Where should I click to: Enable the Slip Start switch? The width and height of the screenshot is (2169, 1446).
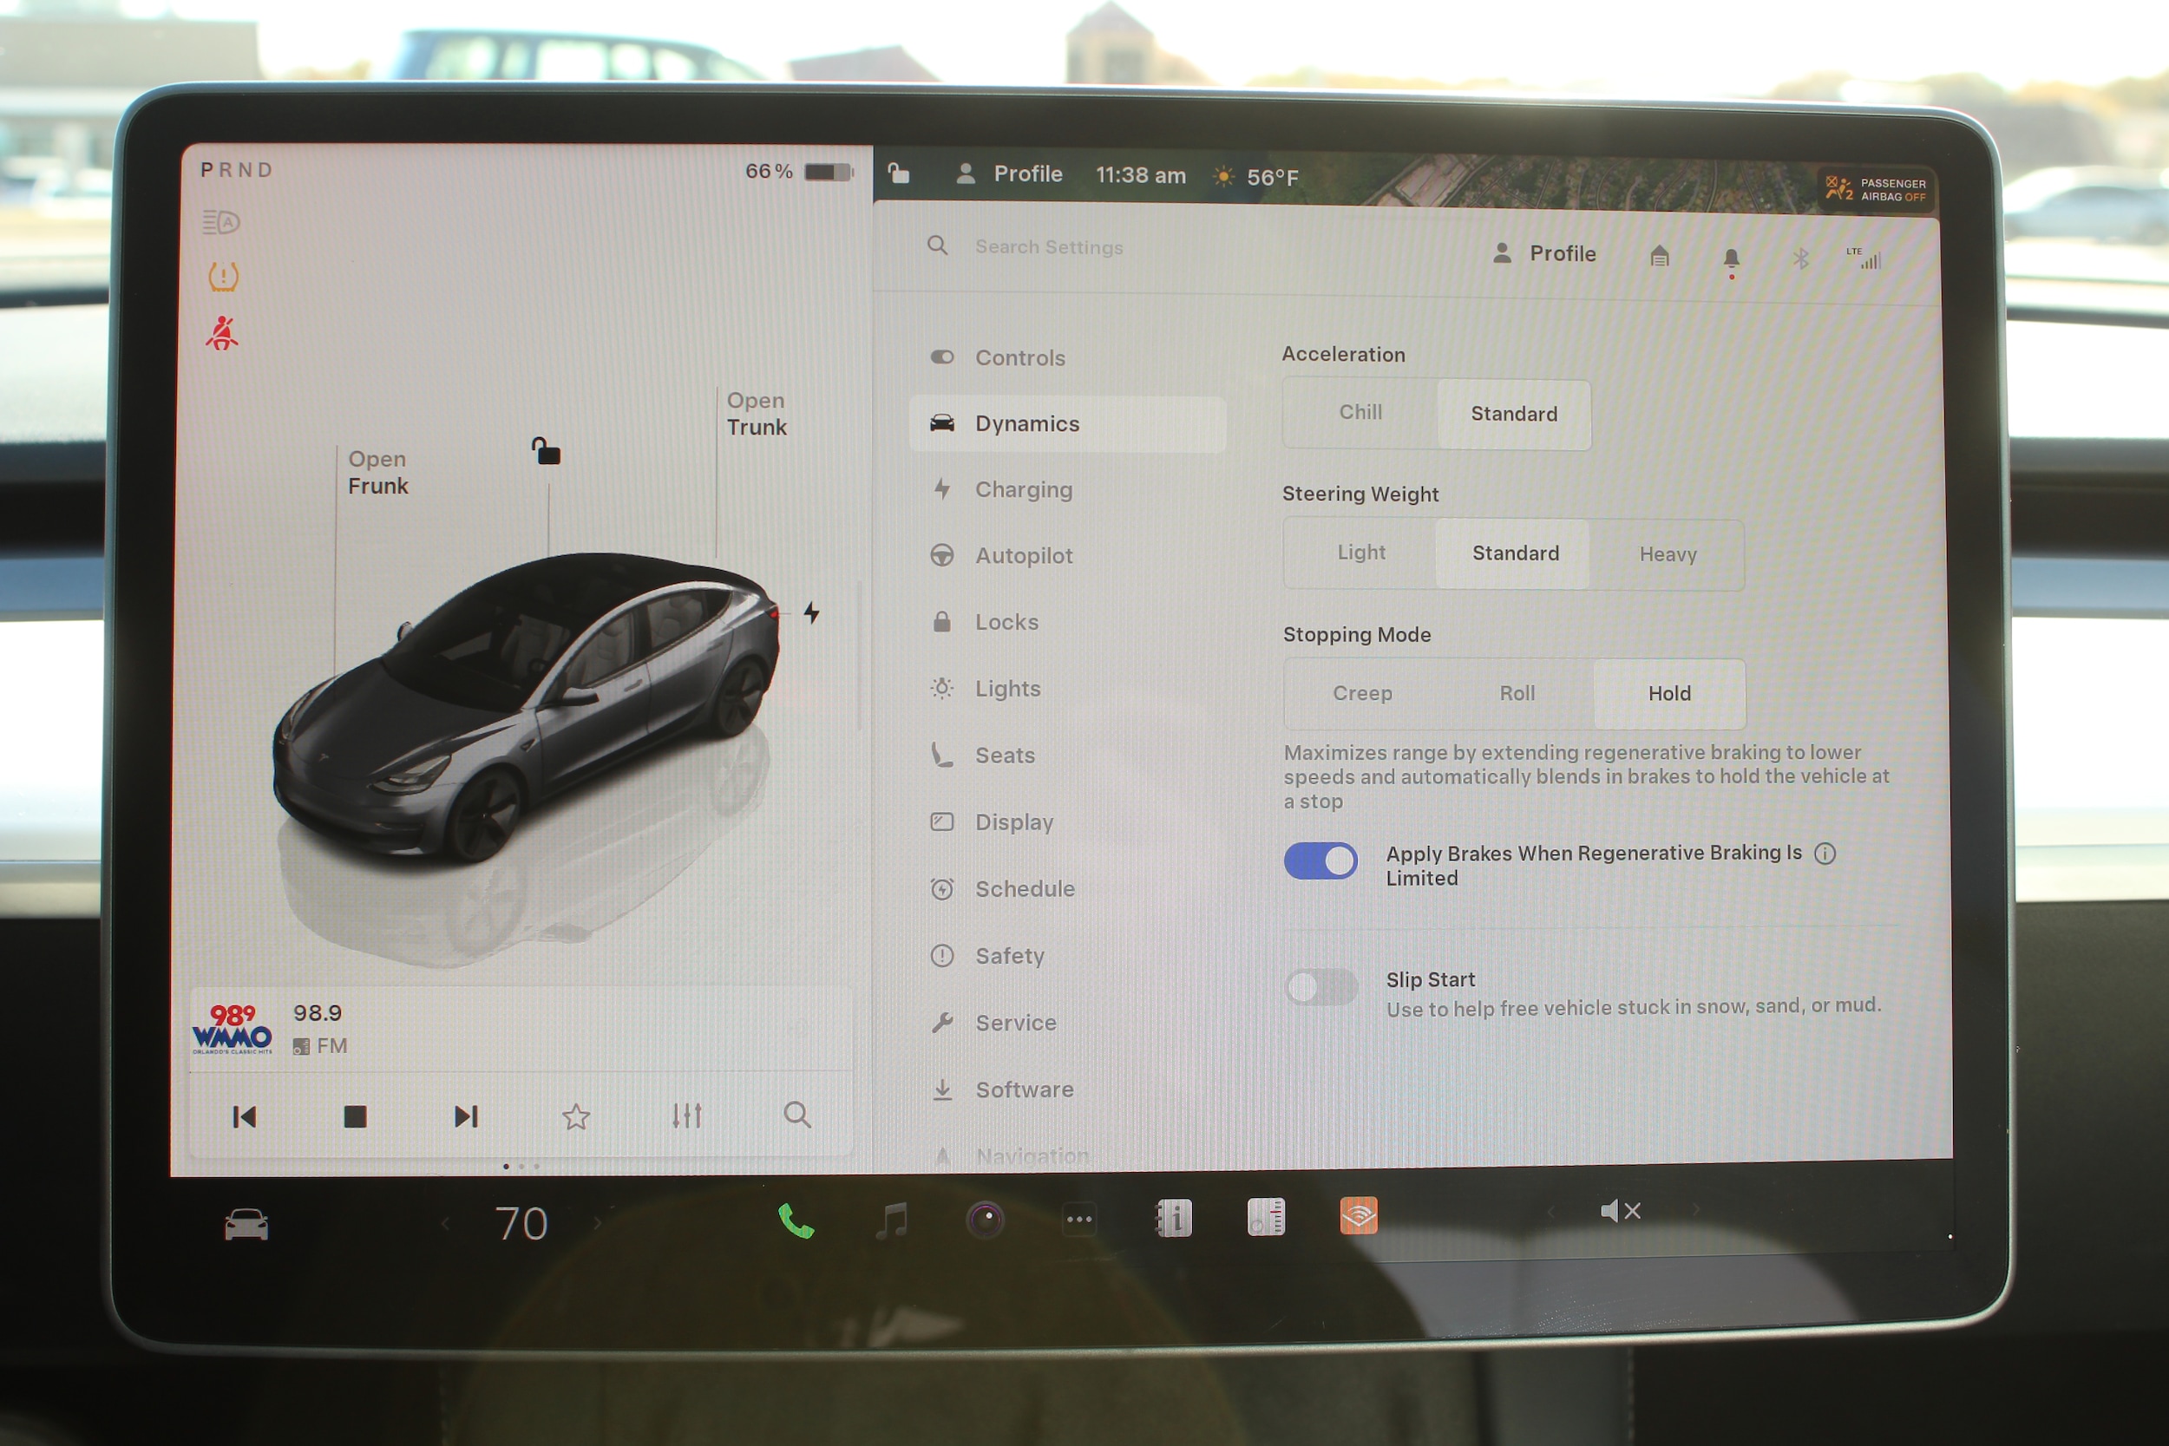pos(1320,988)
